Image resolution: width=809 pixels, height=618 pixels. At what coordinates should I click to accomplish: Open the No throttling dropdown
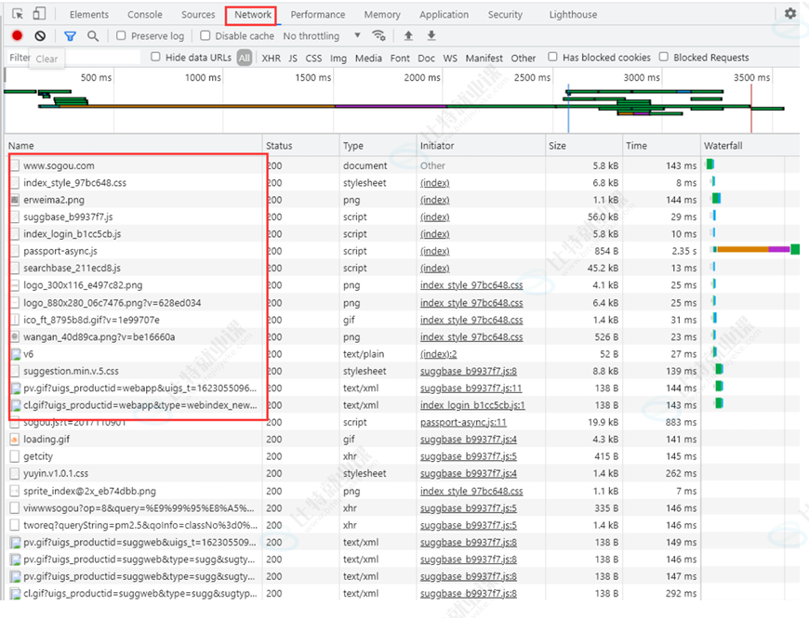coord(322,35)
